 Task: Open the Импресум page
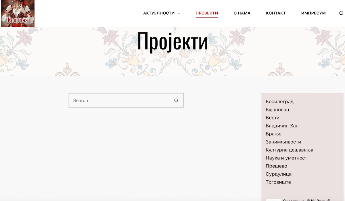point(313,13)
